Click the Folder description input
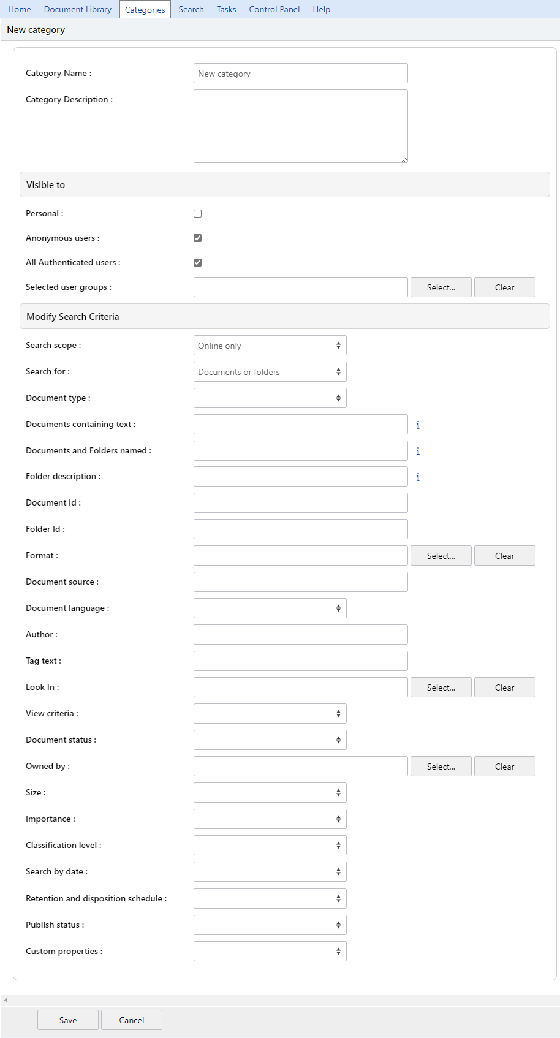This screenshot has height=1038, width=560. (301, 477)
